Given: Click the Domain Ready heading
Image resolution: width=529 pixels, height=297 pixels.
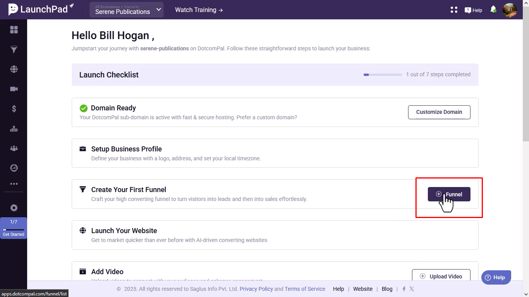Looking at the screenshot, I should 114,108.
